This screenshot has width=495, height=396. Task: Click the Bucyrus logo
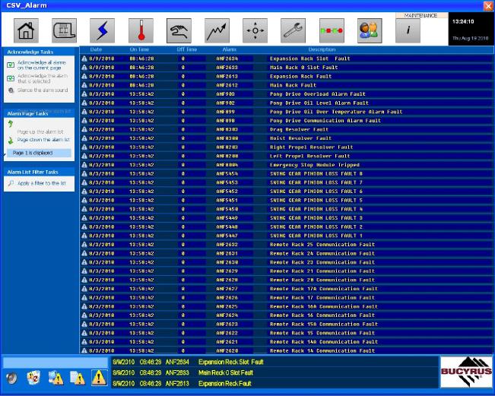466,372
